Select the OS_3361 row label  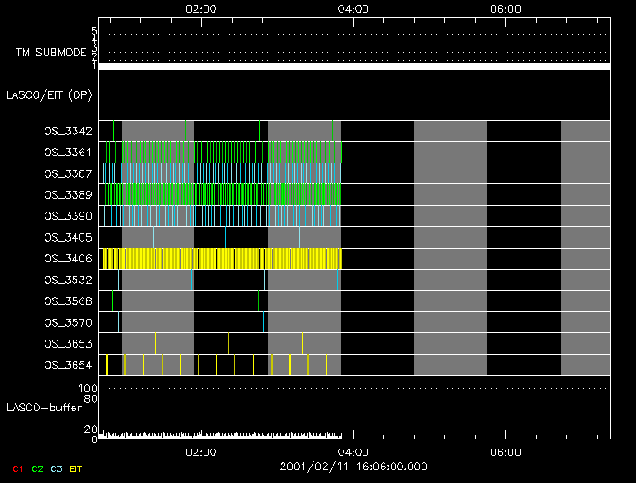point(68,153)
